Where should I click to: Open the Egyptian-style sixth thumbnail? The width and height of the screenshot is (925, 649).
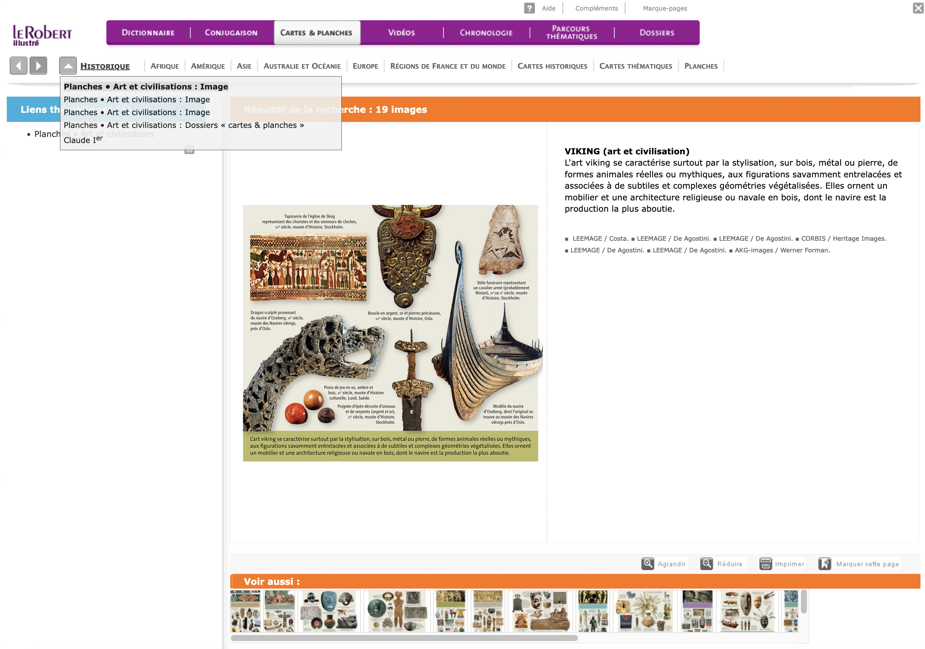click(488, 611)
